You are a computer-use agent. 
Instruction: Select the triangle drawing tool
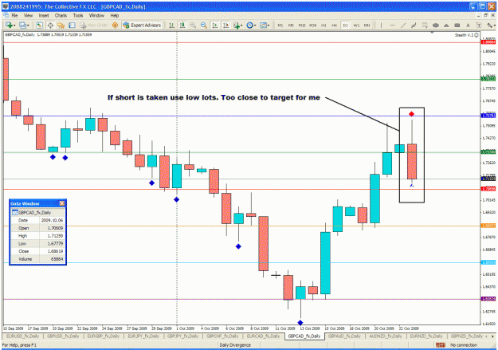[446, 25]
